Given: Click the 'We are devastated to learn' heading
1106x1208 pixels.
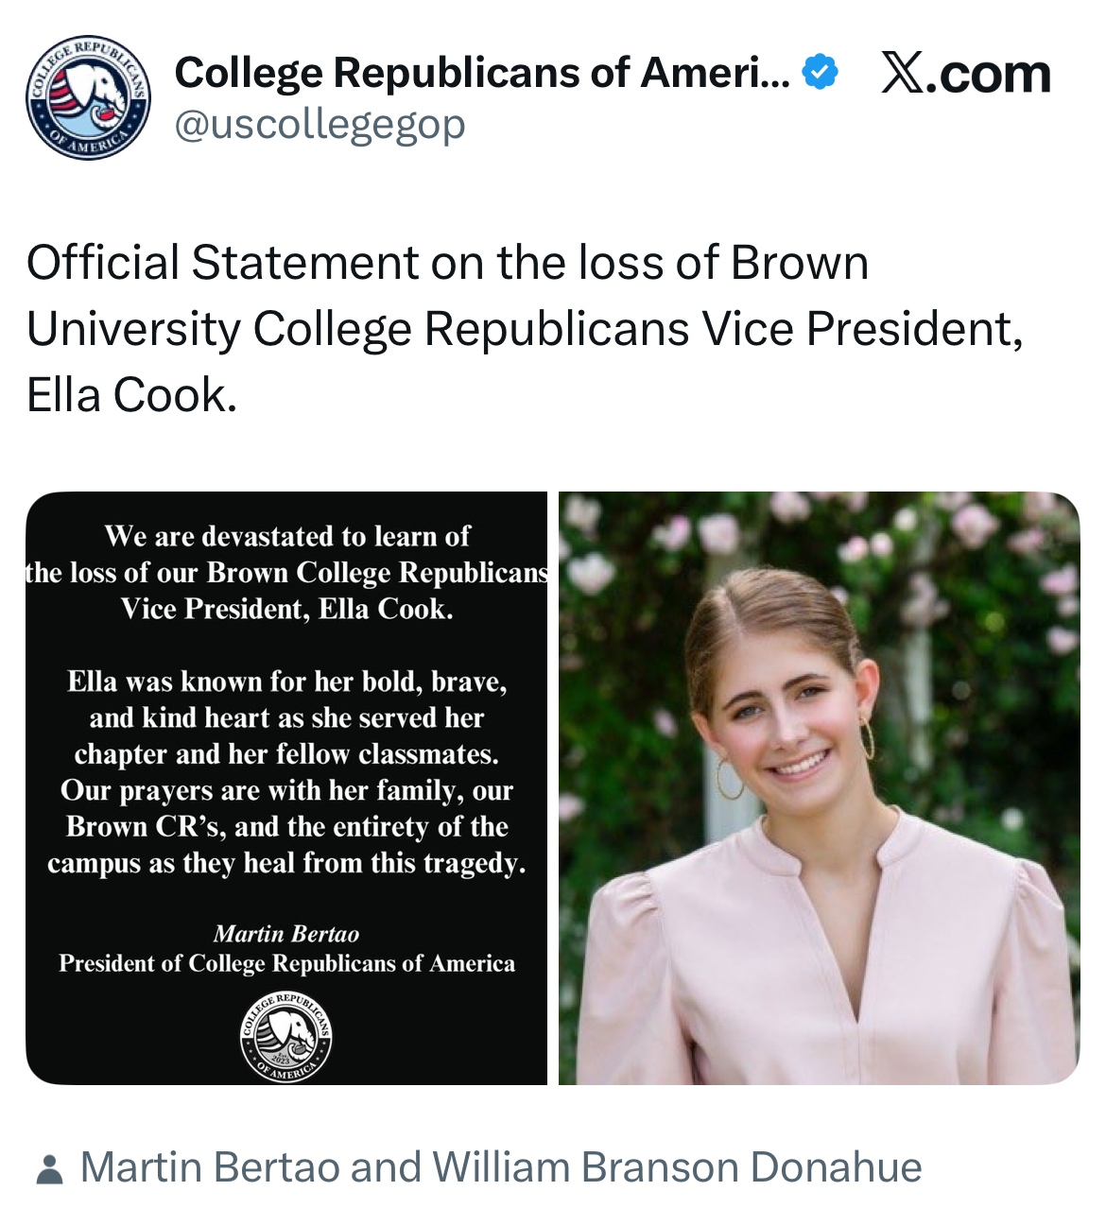Looking at the screenshot, I should click(x=286, y=537).
